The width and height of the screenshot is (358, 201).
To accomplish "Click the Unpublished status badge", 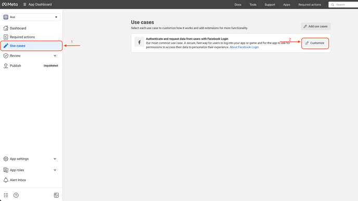I will pos(50,65).
